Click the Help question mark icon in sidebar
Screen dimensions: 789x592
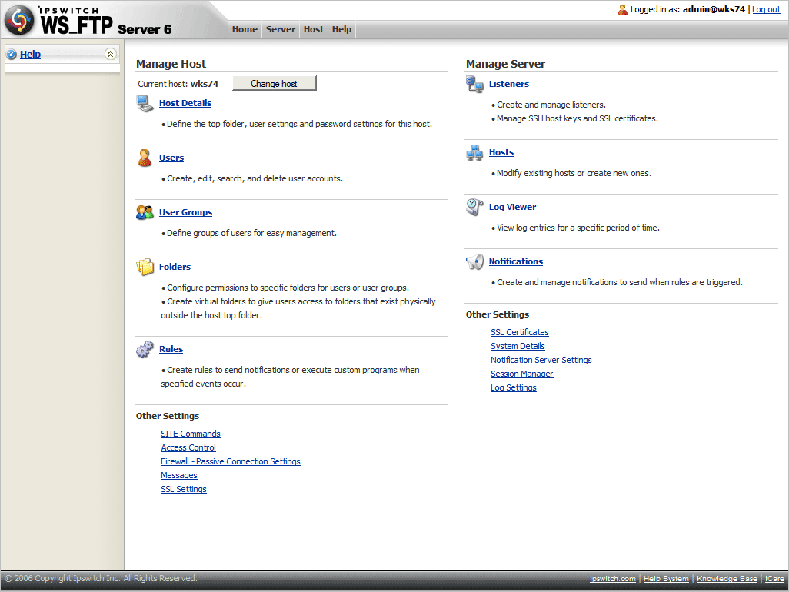tap(12, 55)
